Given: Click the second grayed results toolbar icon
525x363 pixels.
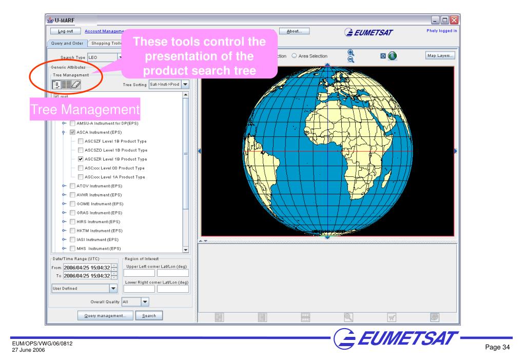Looking at the screenshot, I should pyautogui.click(x=262, y=317).
